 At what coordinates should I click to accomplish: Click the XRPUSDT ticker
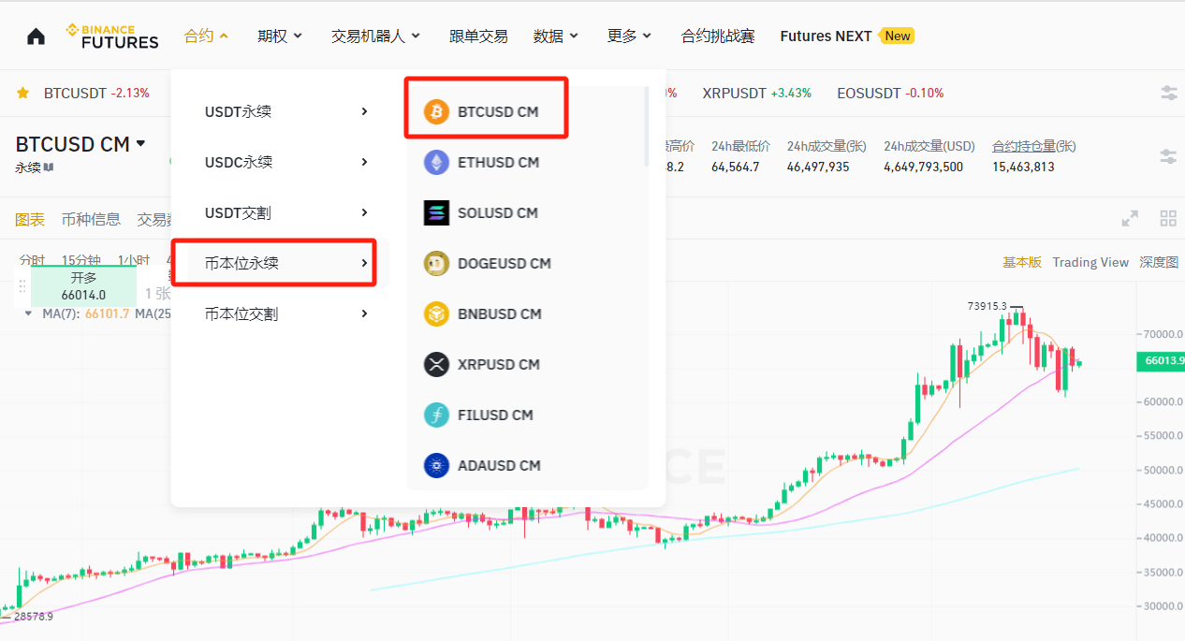pyautogui.click(x=757, y=93)
